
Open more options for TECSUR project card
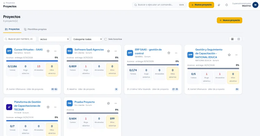coord(55,107)
